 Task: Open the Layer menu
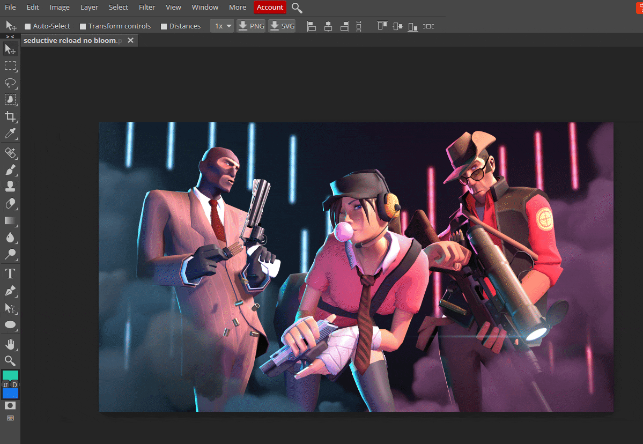point(89,8)
